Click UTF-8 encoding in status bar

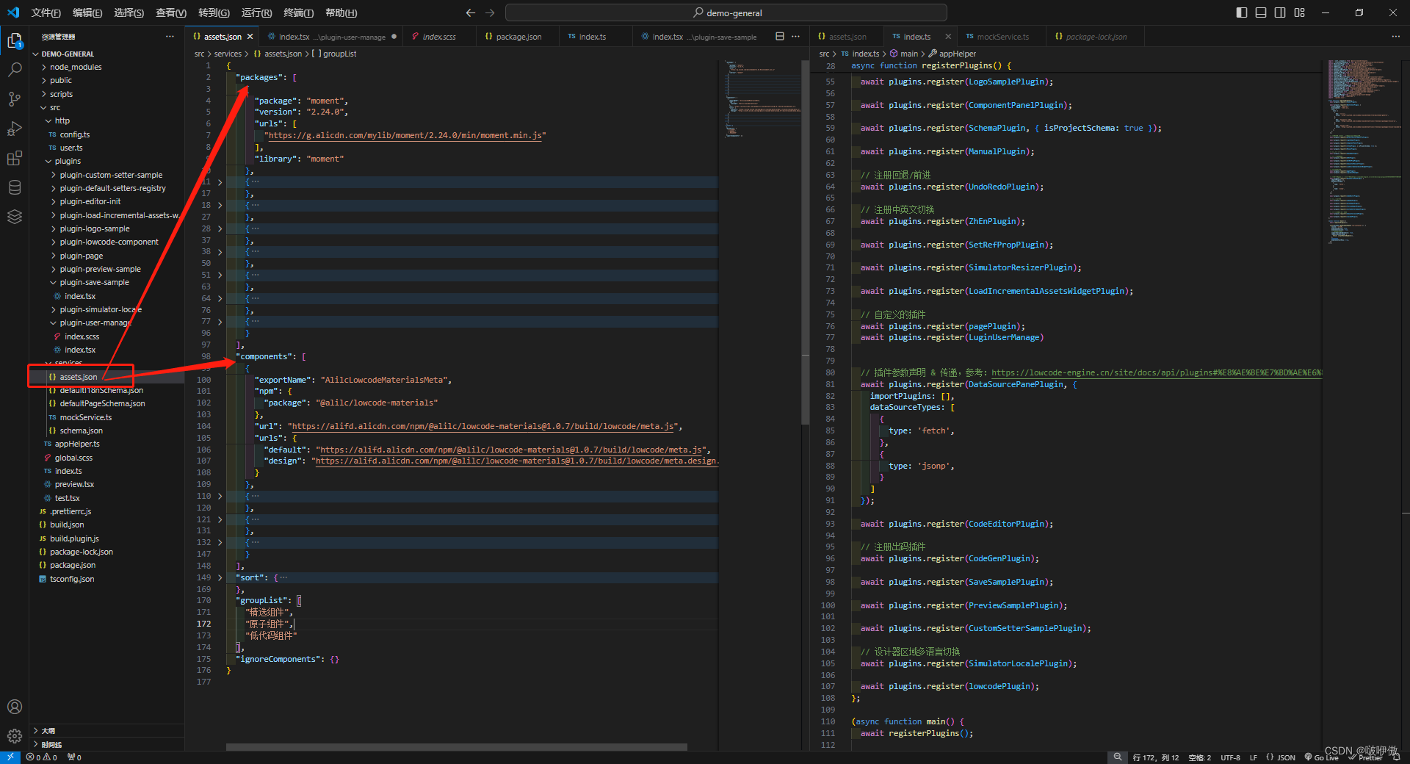(1231, 757)
